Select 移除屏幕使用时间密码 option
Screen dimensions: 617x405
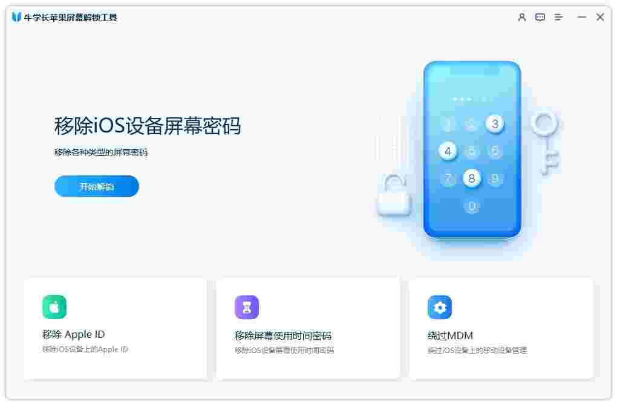[x=283, y=335]
